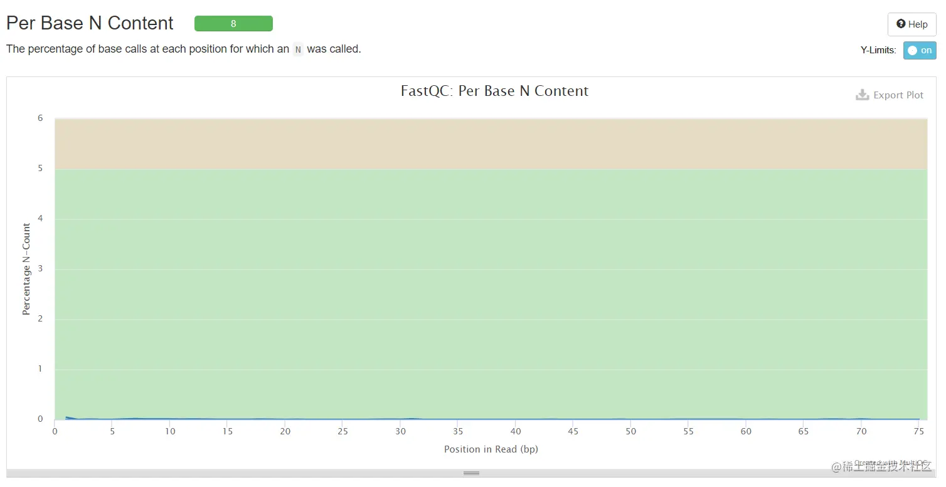Click the Position in Read (bp) axis title

tap(491, 449)
